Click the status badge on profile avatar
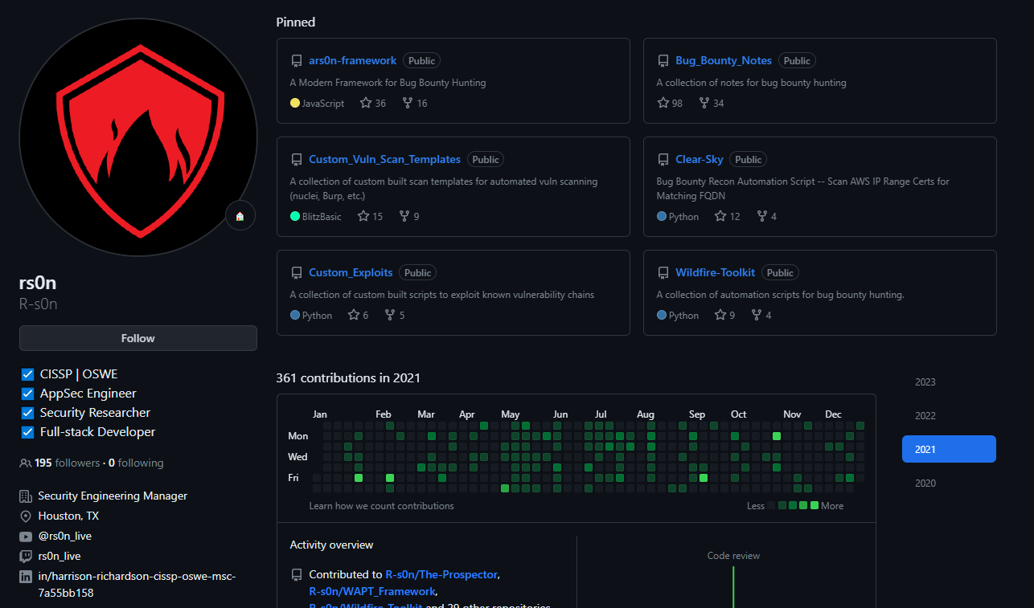The image size is (1034, 608). [240, 216]
